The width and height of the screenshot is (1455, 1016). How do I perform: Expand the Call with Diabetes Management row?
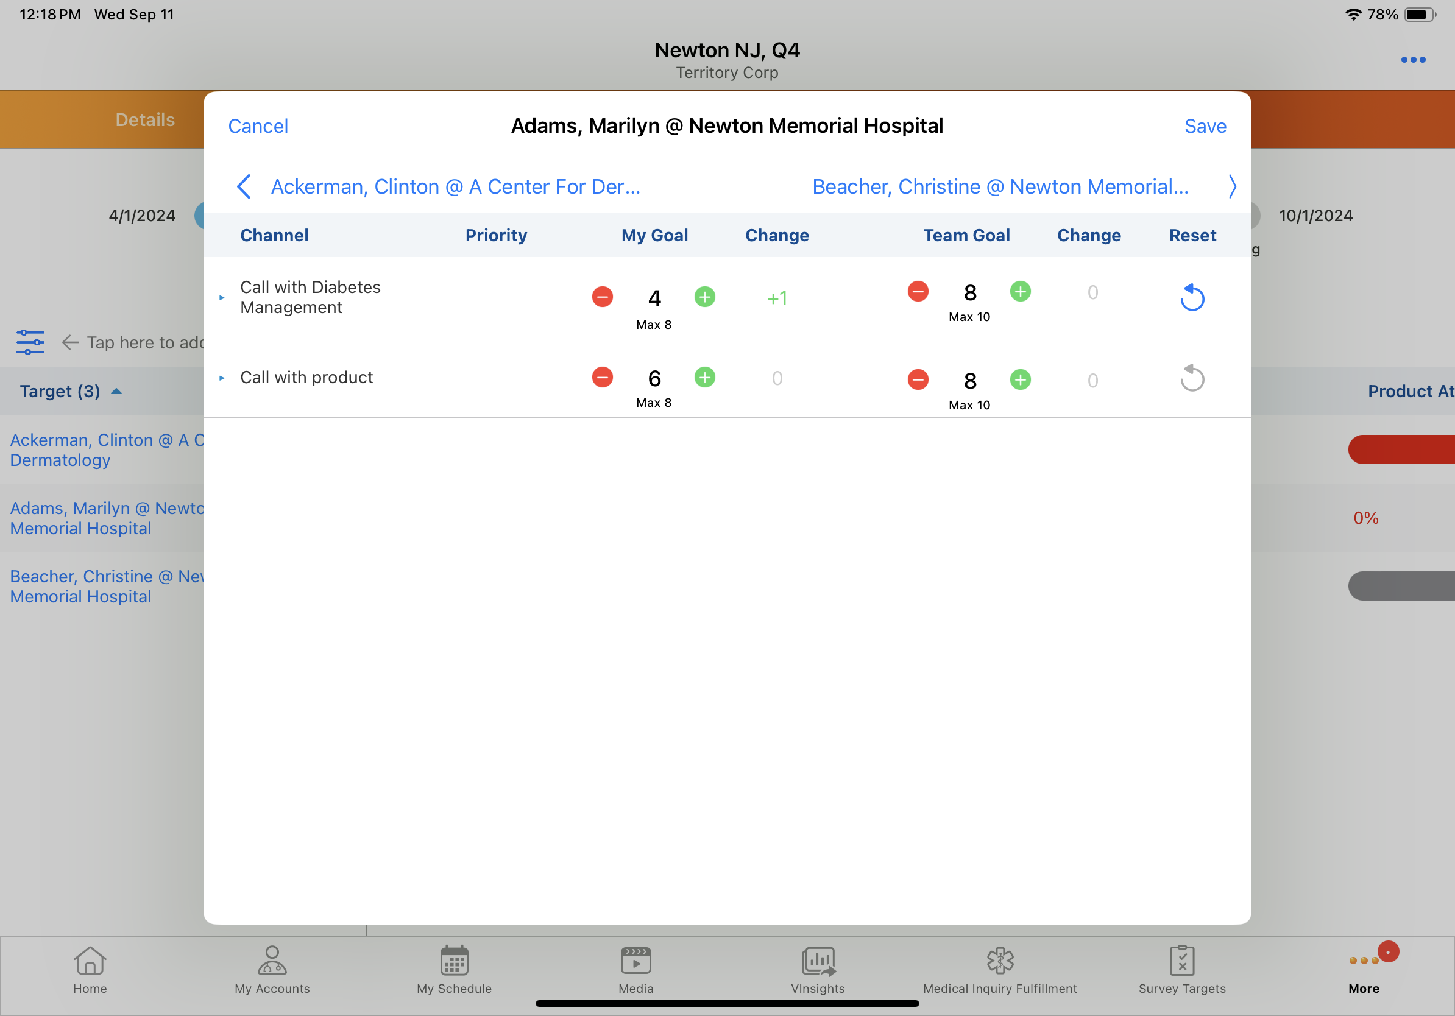(x=222, y=297)
